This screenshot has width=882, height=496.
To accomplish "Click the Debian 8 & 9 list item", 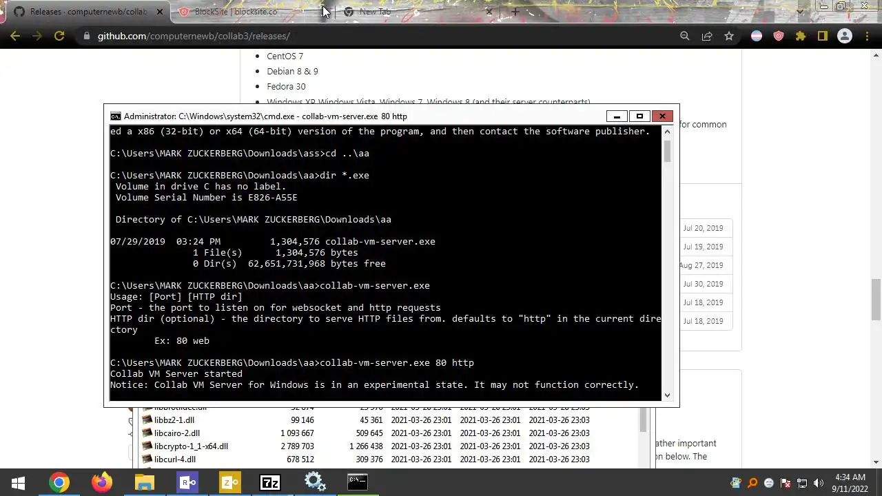I will click(292, 71).
